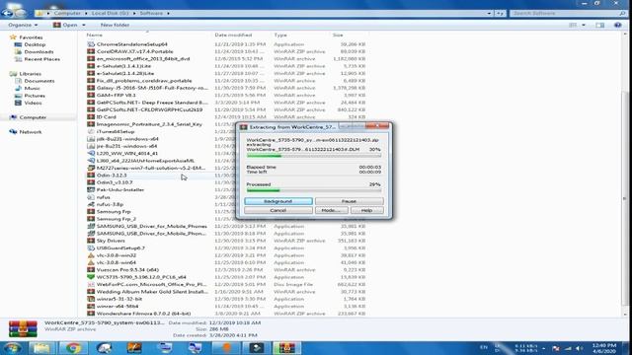Viewport: 632px width, 355px height.
Task: Sort files by the Date modified column
Action: coord(233,35)
